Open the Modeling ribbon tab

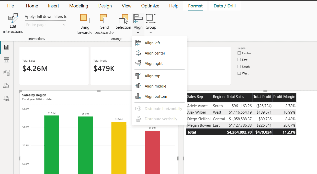(x=79, y=6)
